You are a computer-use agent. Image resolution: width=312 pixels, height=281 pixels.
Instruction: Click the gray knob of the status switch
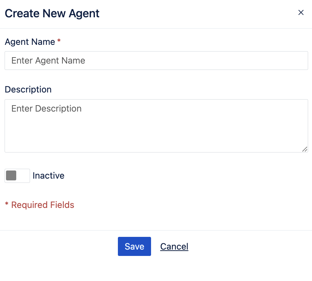pyautogui.click(x=11, y=175)
